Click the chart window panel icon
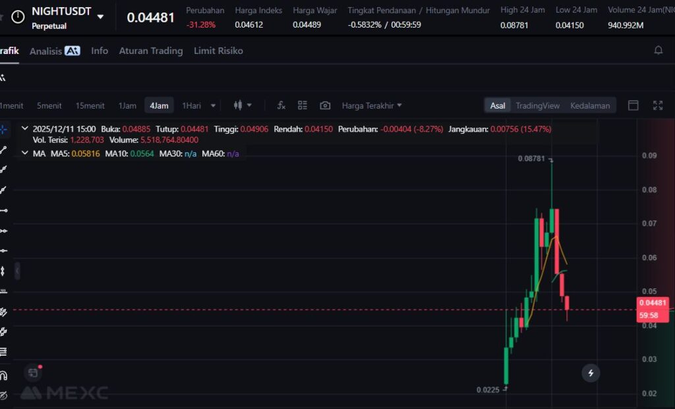Image resolution: width=675 pixels, height=409 pixels. 633,105
